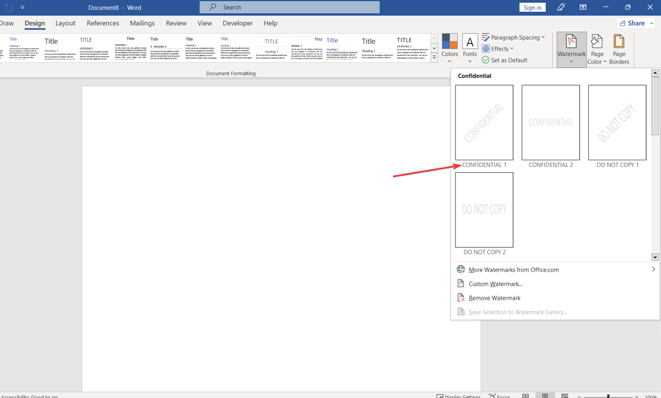
Task: Click the Page Color bucket icon
Action: (597, 41)
